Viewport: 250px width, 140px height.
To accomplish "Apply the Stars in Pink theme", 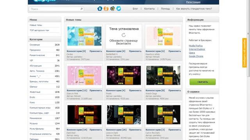I will (96, 90).
